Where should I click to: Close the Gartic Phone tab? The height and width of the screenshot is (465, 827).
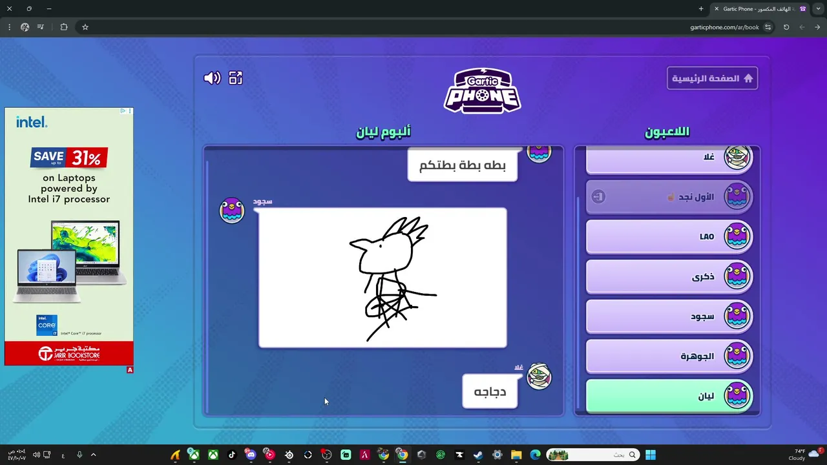[716, 9]
